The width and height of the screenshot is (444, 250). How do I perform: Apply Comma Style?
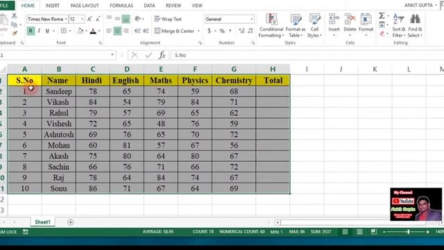pyautogui.click(x=230, y=31)
